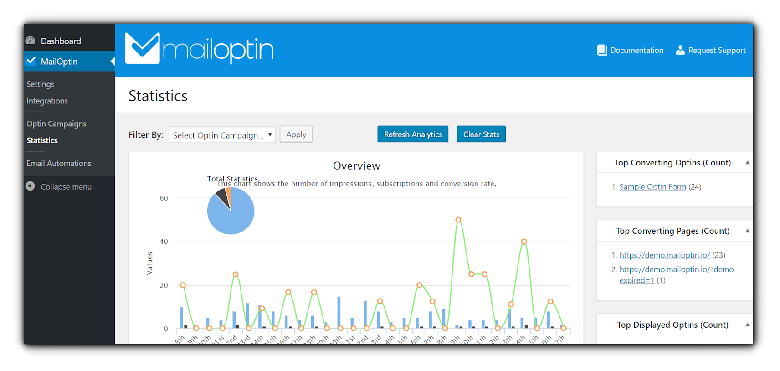Click the Statistics page heading
Viewport: 780px width, 371px height.
coord(158,96)
